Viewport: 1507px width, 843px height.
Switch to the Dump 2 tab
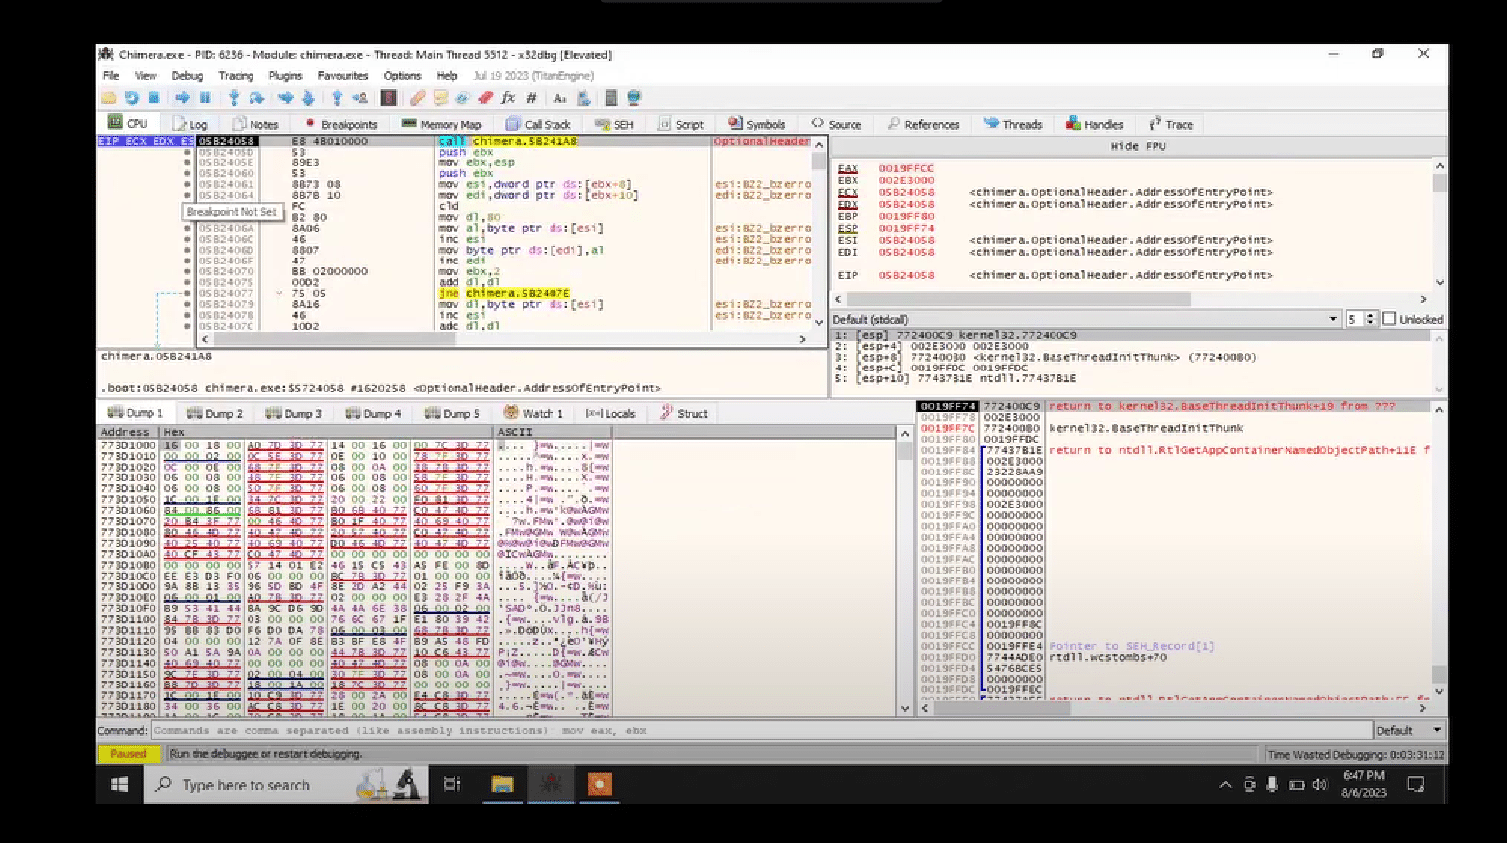tap(215, 414)
